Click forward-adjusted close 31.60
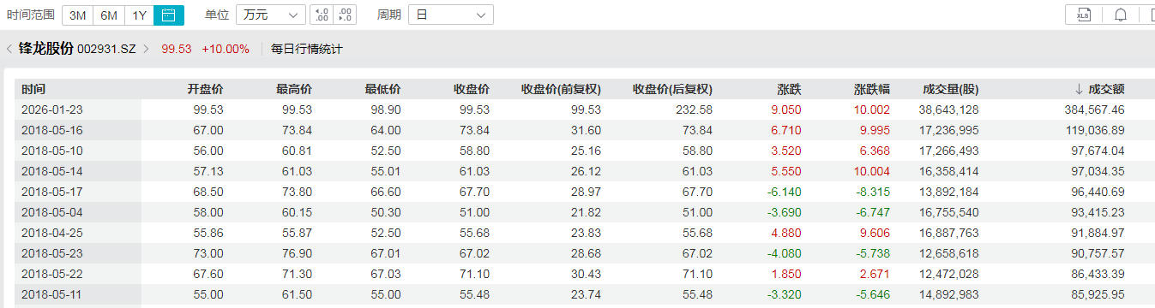 click(x=586, y=130)
